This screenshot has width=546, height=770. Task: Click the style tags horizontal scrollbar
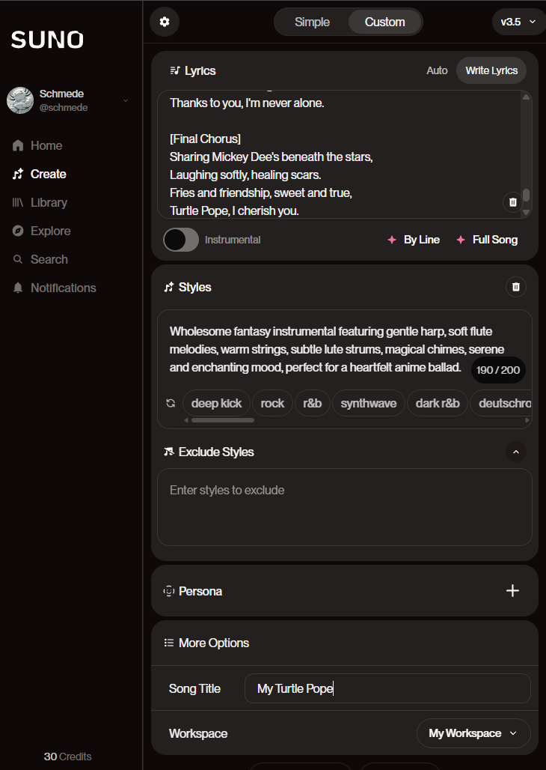[x=223, y=420]
